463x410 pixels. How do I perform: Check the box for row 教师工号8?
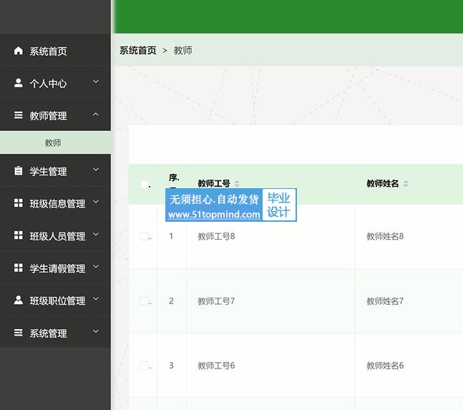144,236
